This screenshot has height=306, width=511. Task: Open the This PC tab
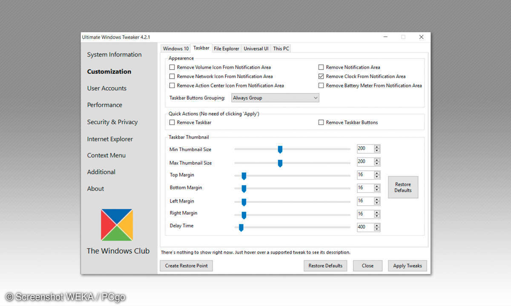click(x=281, y=48)
